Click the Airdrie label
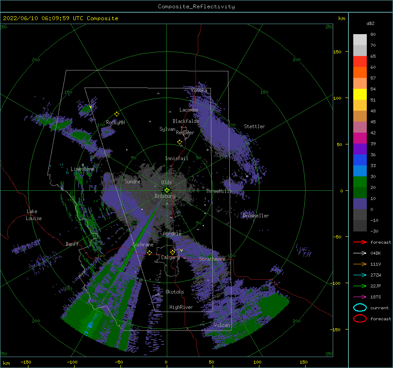 [172, 234]
